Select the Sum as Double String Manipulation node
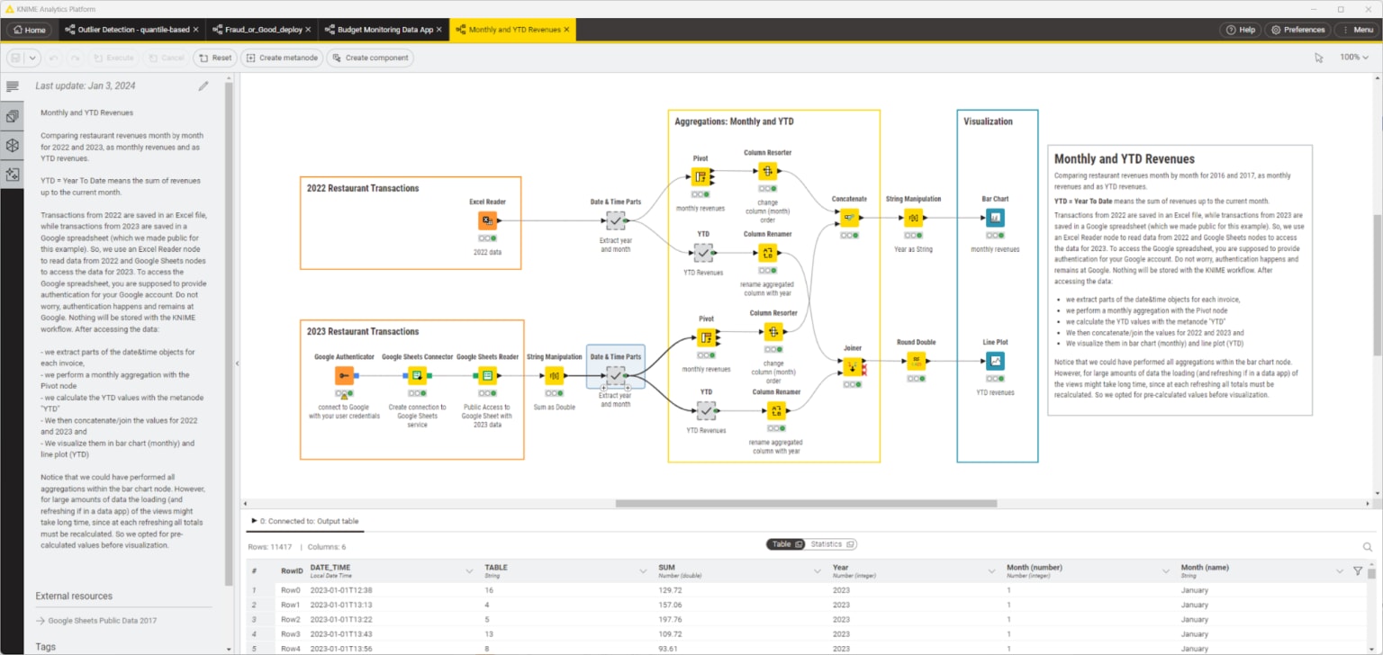 point(555,376)
